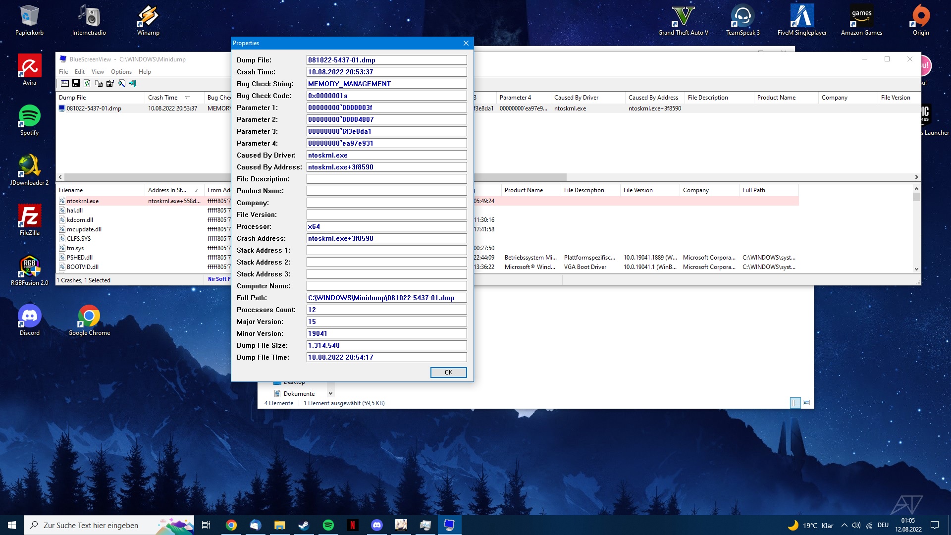This screenshot has width=951, height=535.
Task: Click the Refresh toolbar icon
Action: [87, 83]
